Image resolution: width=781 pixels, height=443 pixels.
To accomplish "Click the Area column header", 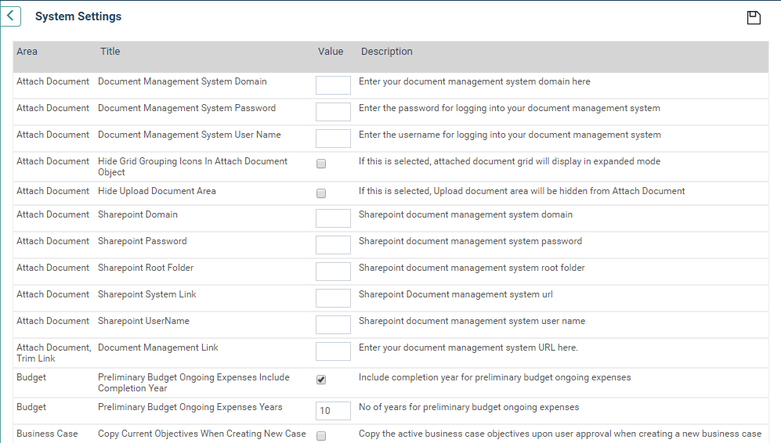I will click(x=27, y=52).
